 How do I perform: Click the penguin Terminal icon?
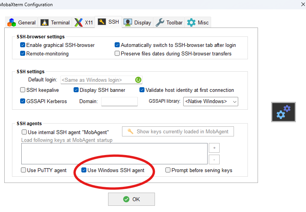pyautogui.click(x=45, y=22)
